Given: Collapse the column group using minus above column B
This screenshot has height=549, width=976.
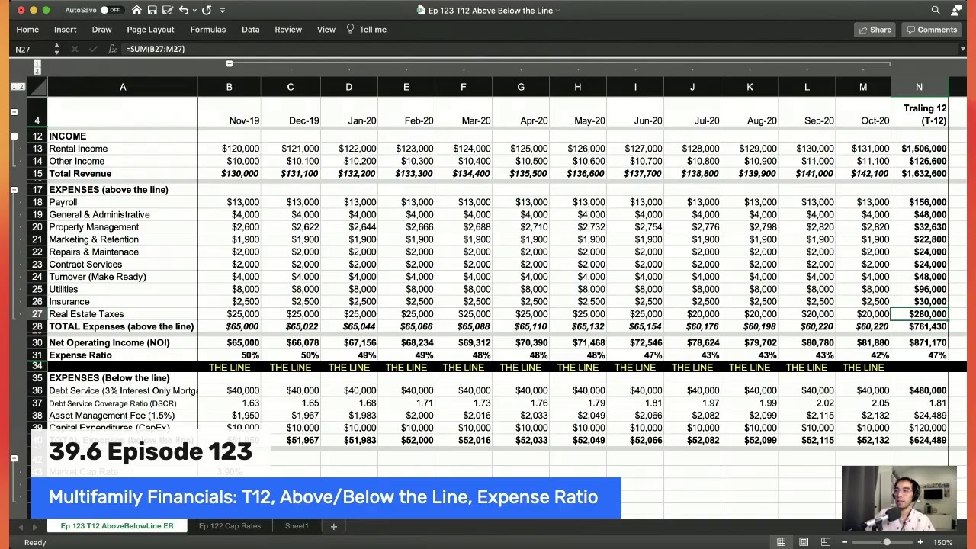Looking at the screenshot, I should (x=229, y=64).
